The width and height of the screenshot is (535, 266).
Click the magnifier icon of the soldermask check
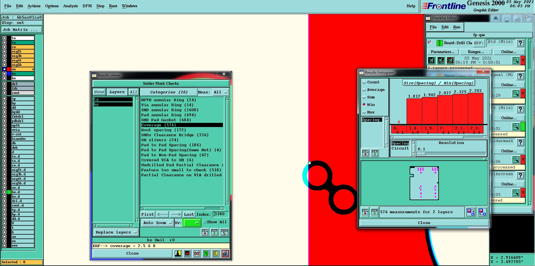click(x=516, y=160)
